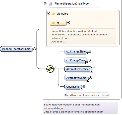The image size is (122, 115).
Task: Select the co:ChangeState element node
Action: [x=76, y=51]
